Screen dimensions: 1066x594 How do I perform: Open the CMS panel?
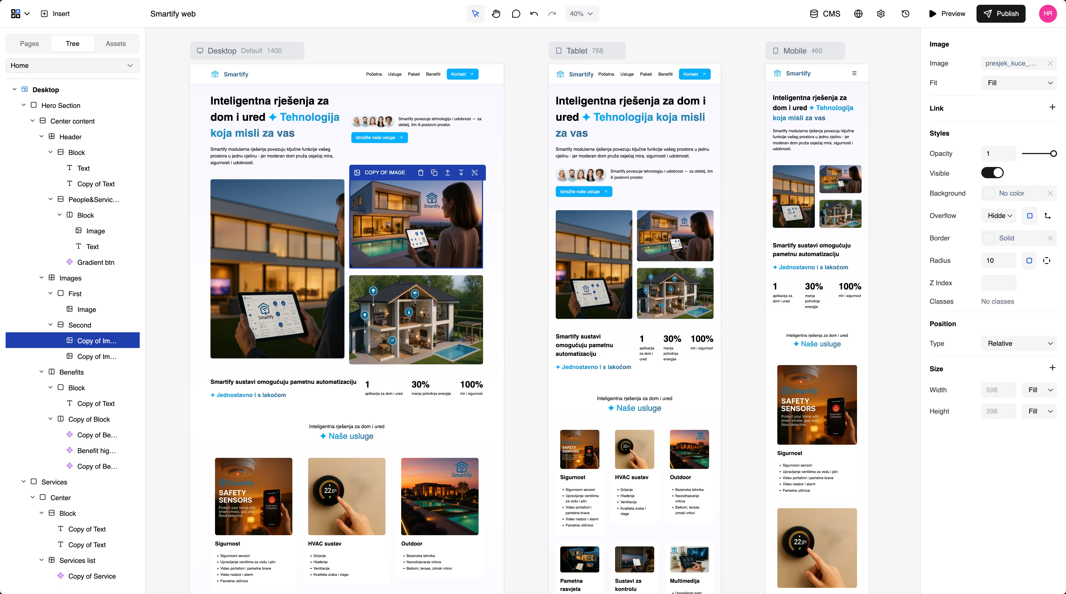tap(824, 14)
